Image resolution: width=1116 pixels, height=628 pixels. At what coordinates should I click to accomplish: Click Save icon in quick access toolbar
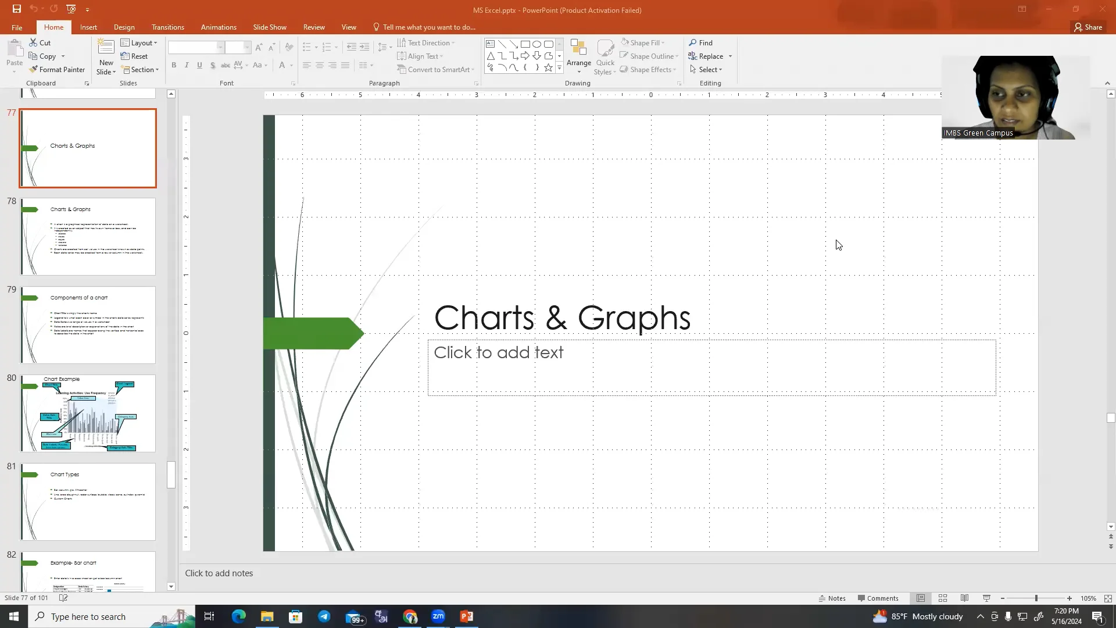[x=16, y=9]
